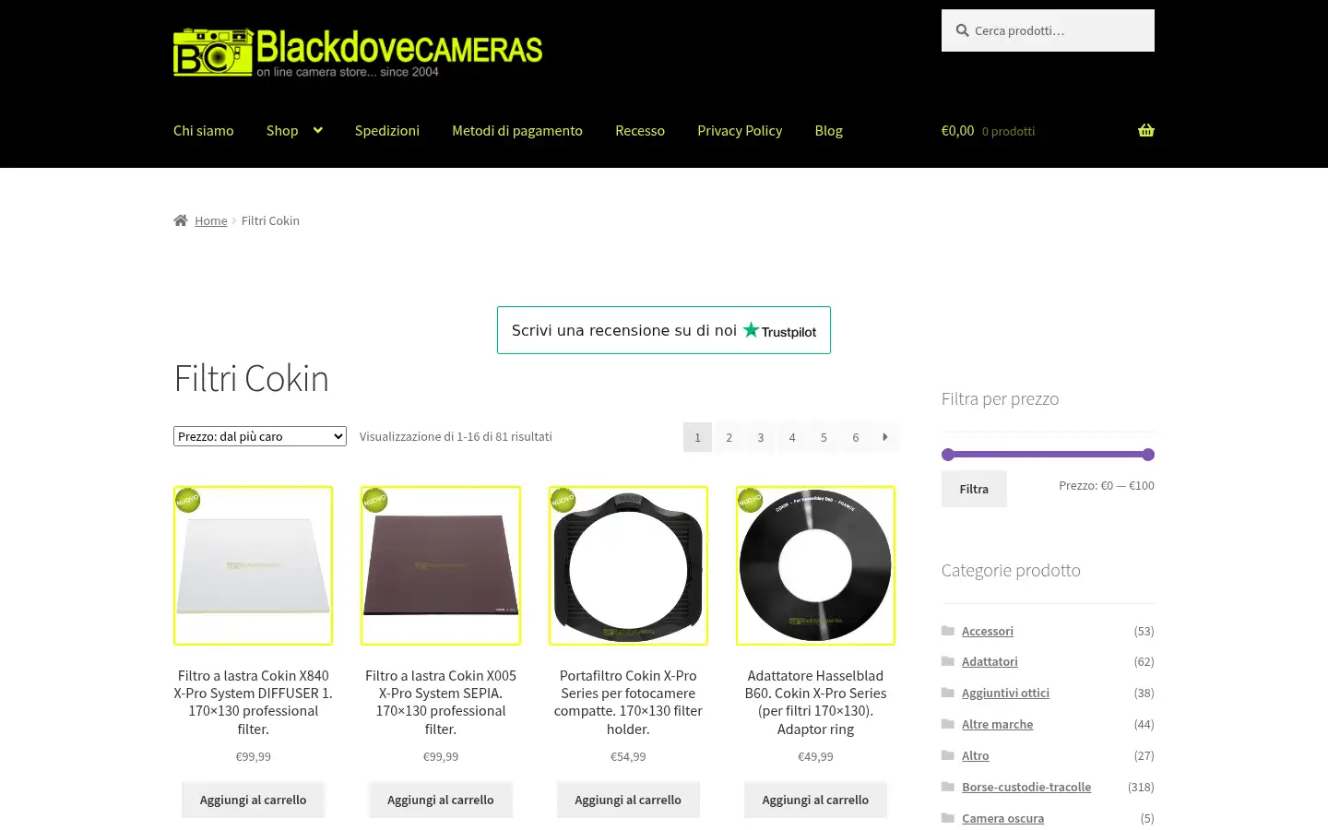The height and width of the screenshot is (830, 1328).
Task: Open the Accessori category
Action: [x=988, y=631]
